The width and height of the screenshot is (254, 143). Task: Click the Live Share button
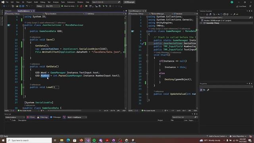tap(241, 6)
